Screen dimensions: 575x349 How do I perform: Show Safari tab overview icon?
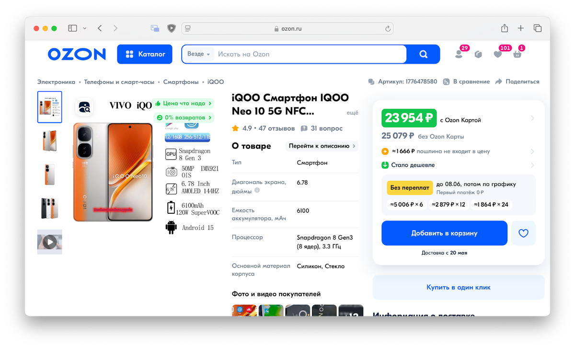click(538, 28)
